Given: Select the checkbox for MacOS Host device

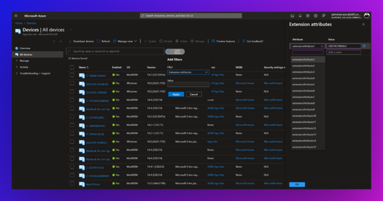Looking at the screenshot, I should (x=72, y=184).
